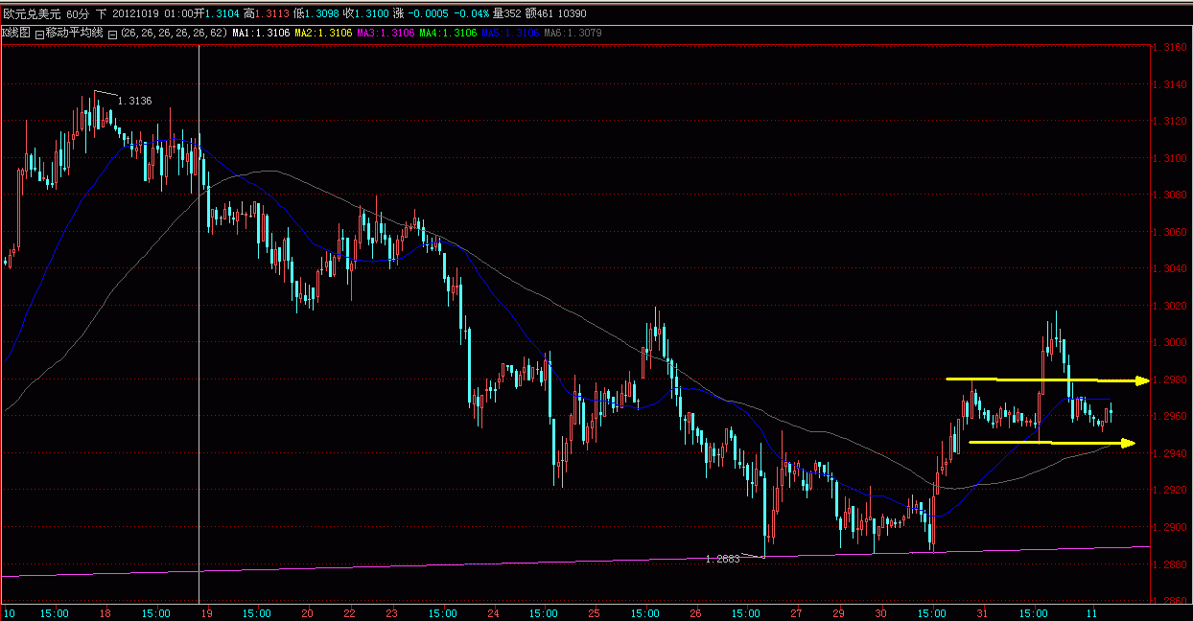Select the 60分 period label

click(77, 13)
